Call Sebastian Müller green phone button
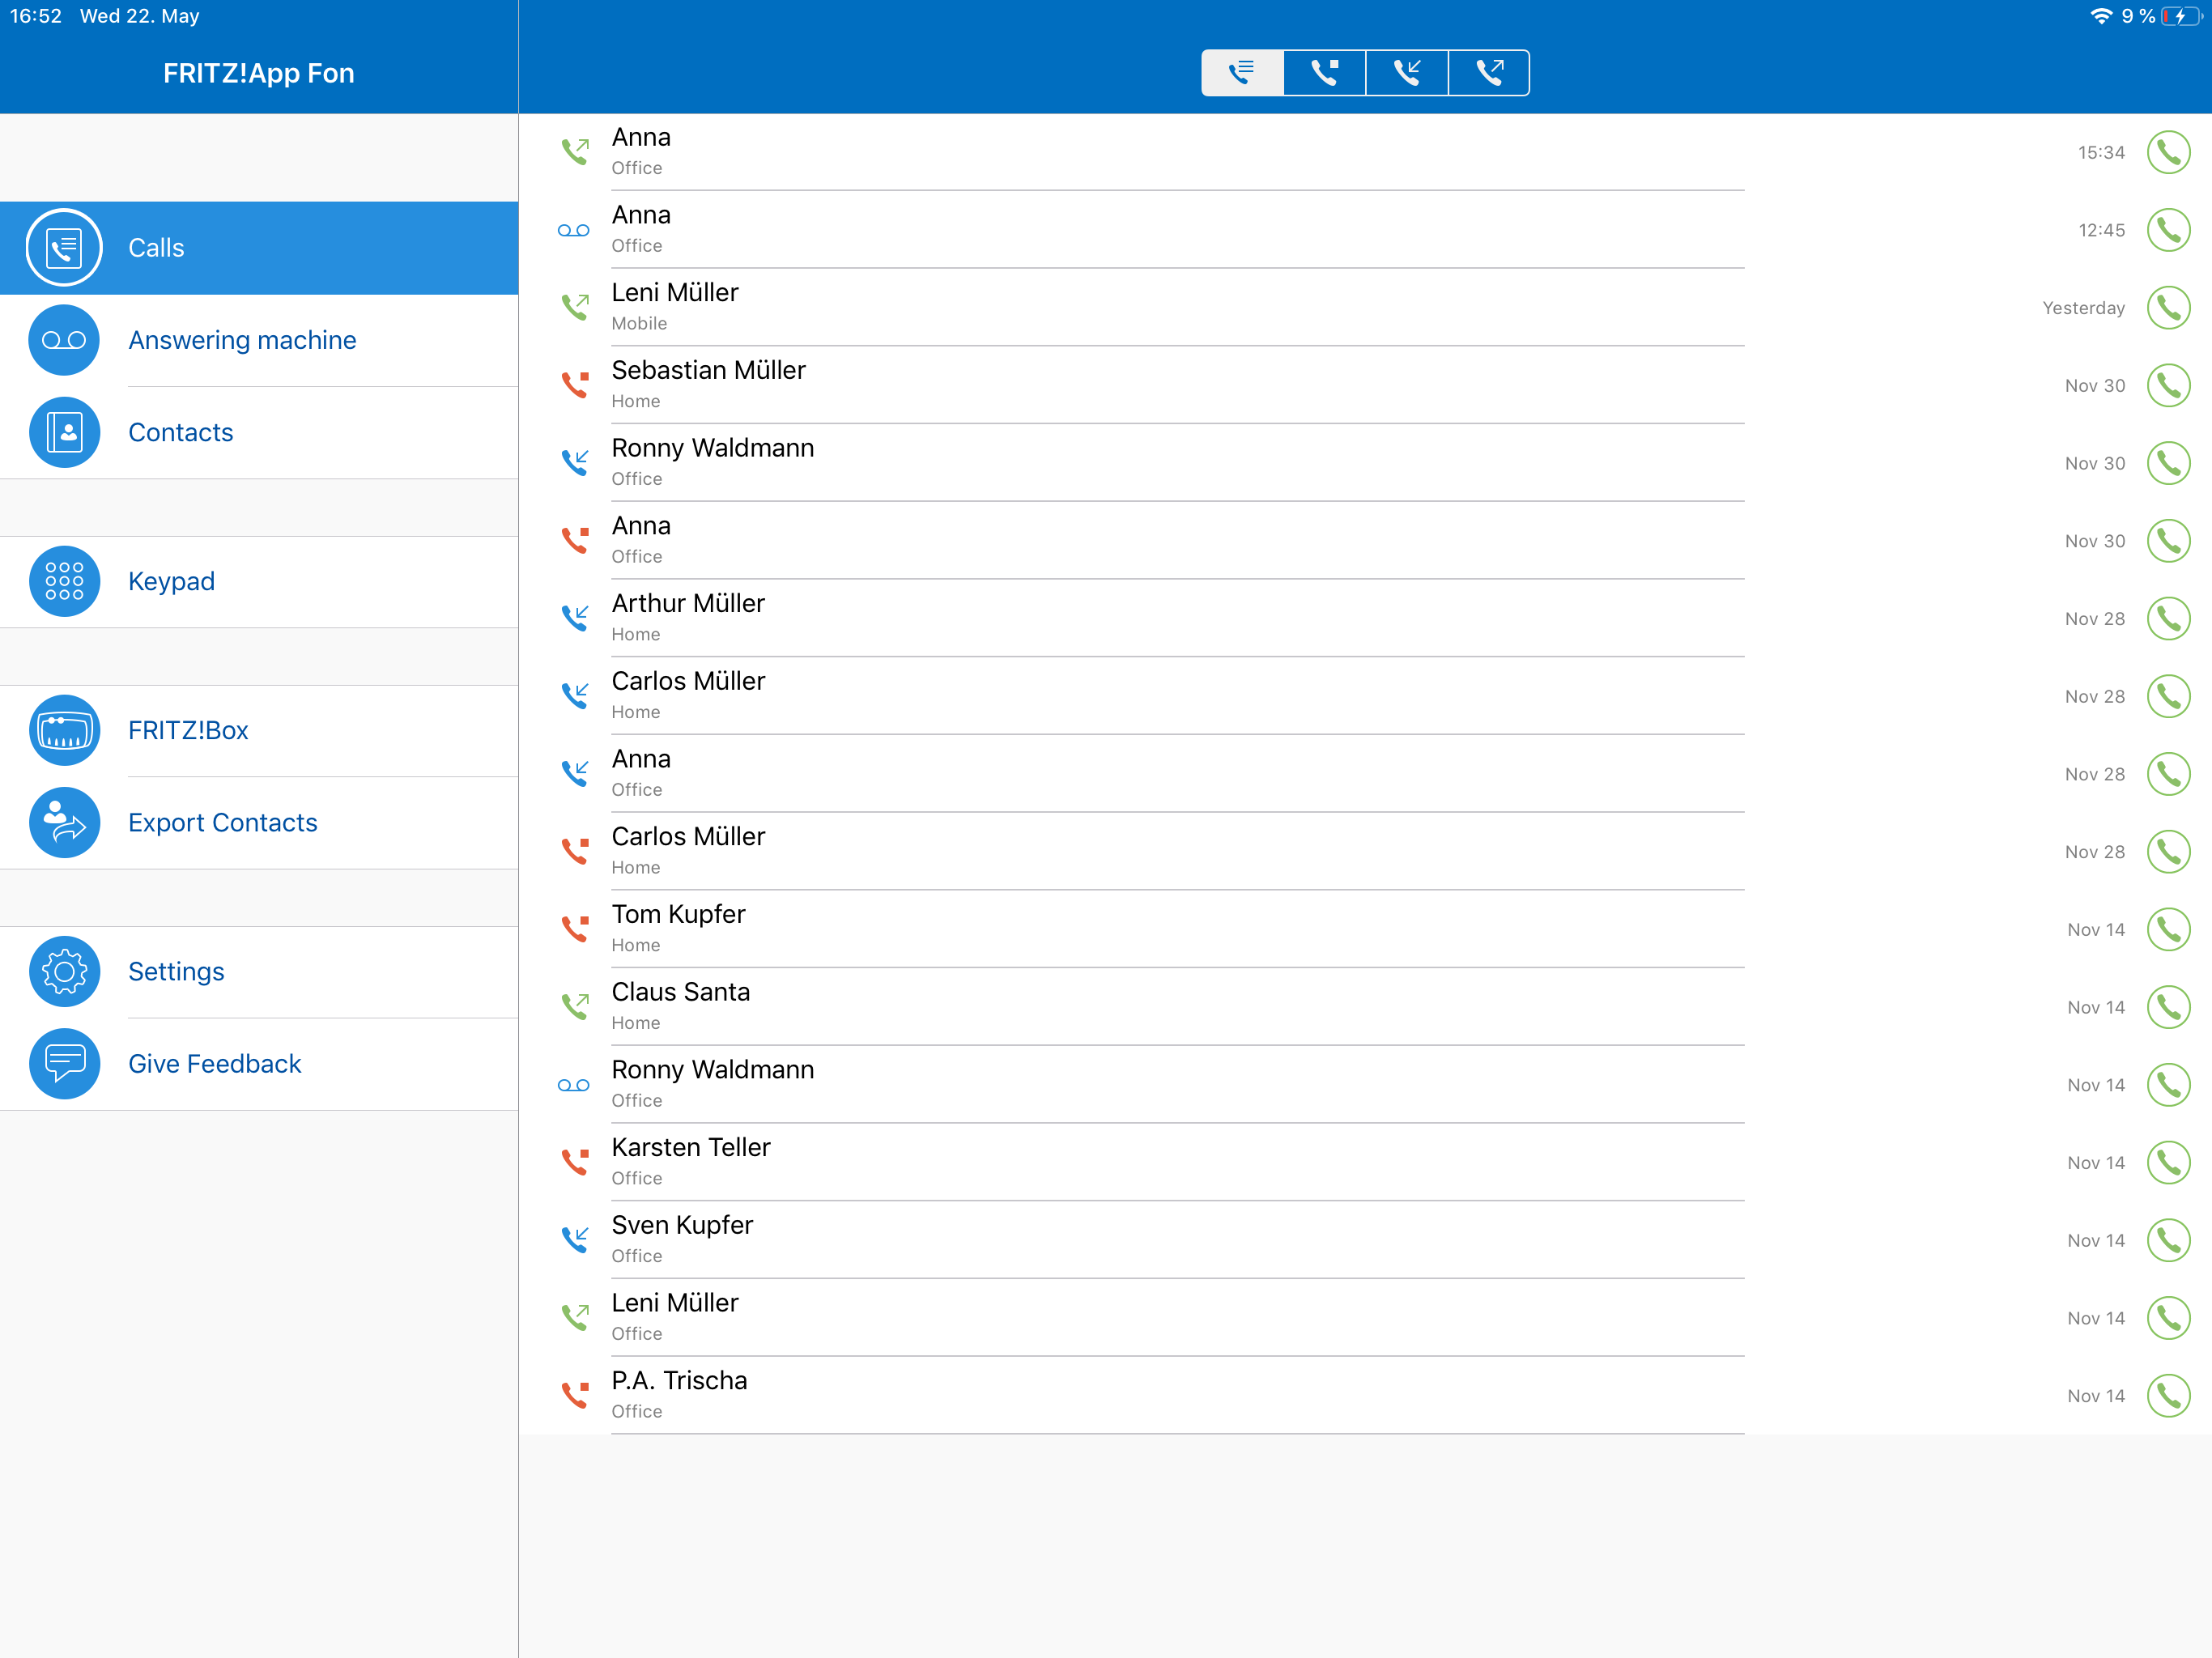The height and width of the screenshot is (1658, 2212). (2168, 385)
